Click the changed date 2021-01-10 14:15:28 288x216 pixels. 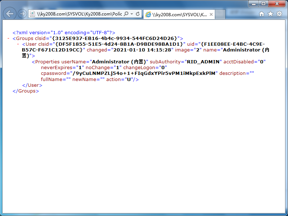[x=142, y=50]
